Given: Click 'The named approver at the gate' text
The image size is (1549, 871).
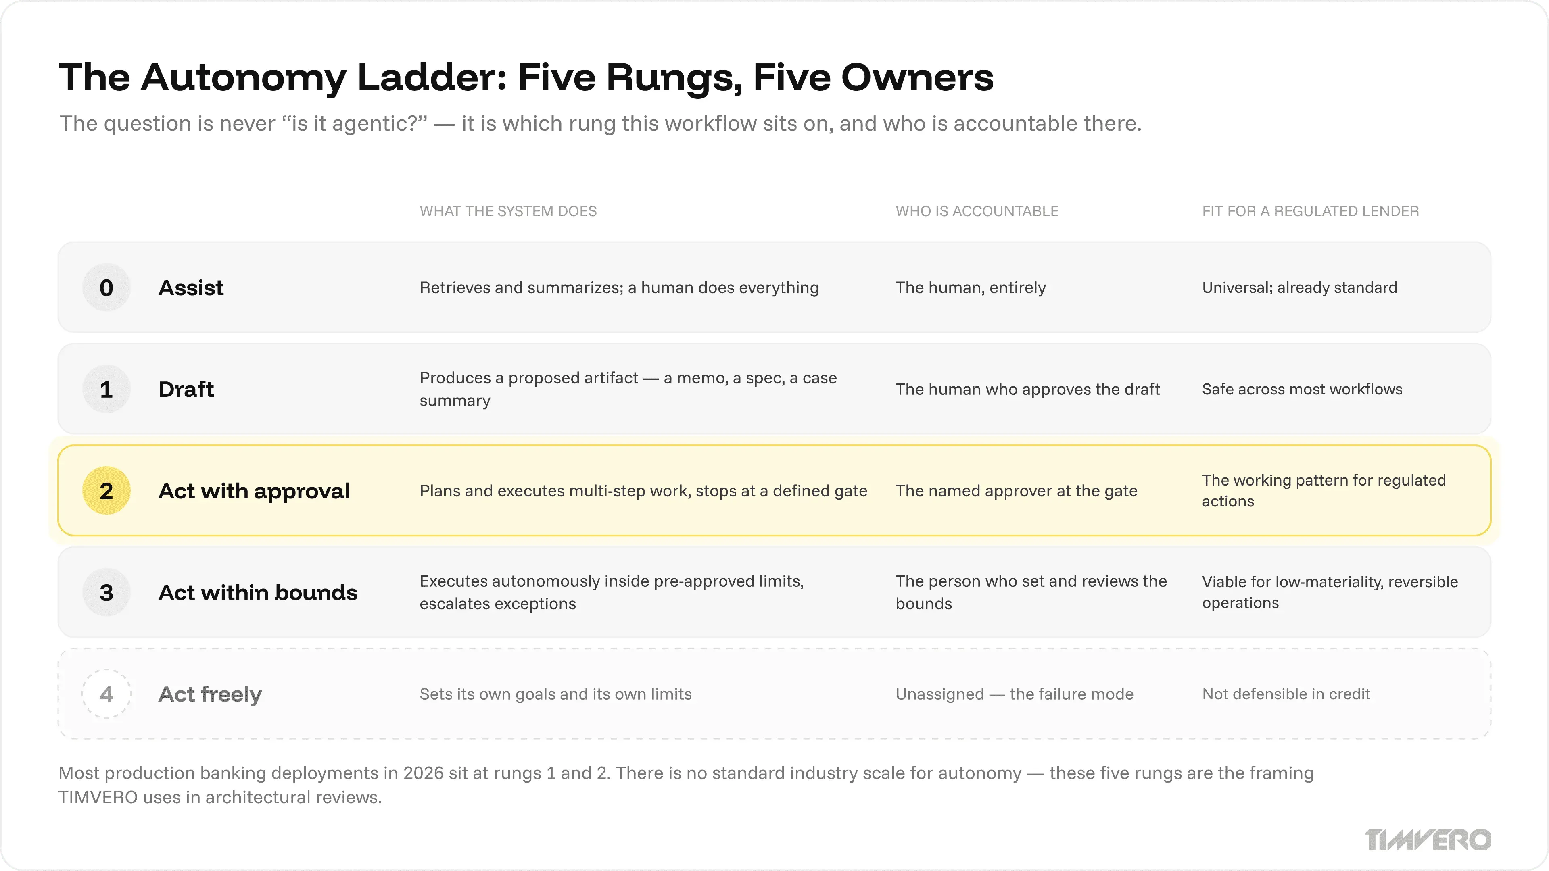Looking at the screenshot, I should tap(1016, 491).
